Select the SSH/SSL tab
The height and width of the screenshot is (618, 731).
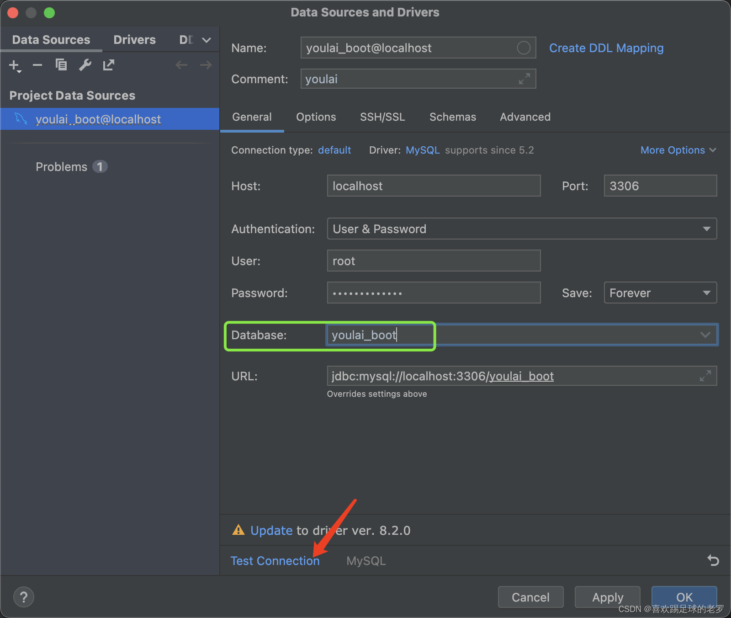tap(382, 117)
